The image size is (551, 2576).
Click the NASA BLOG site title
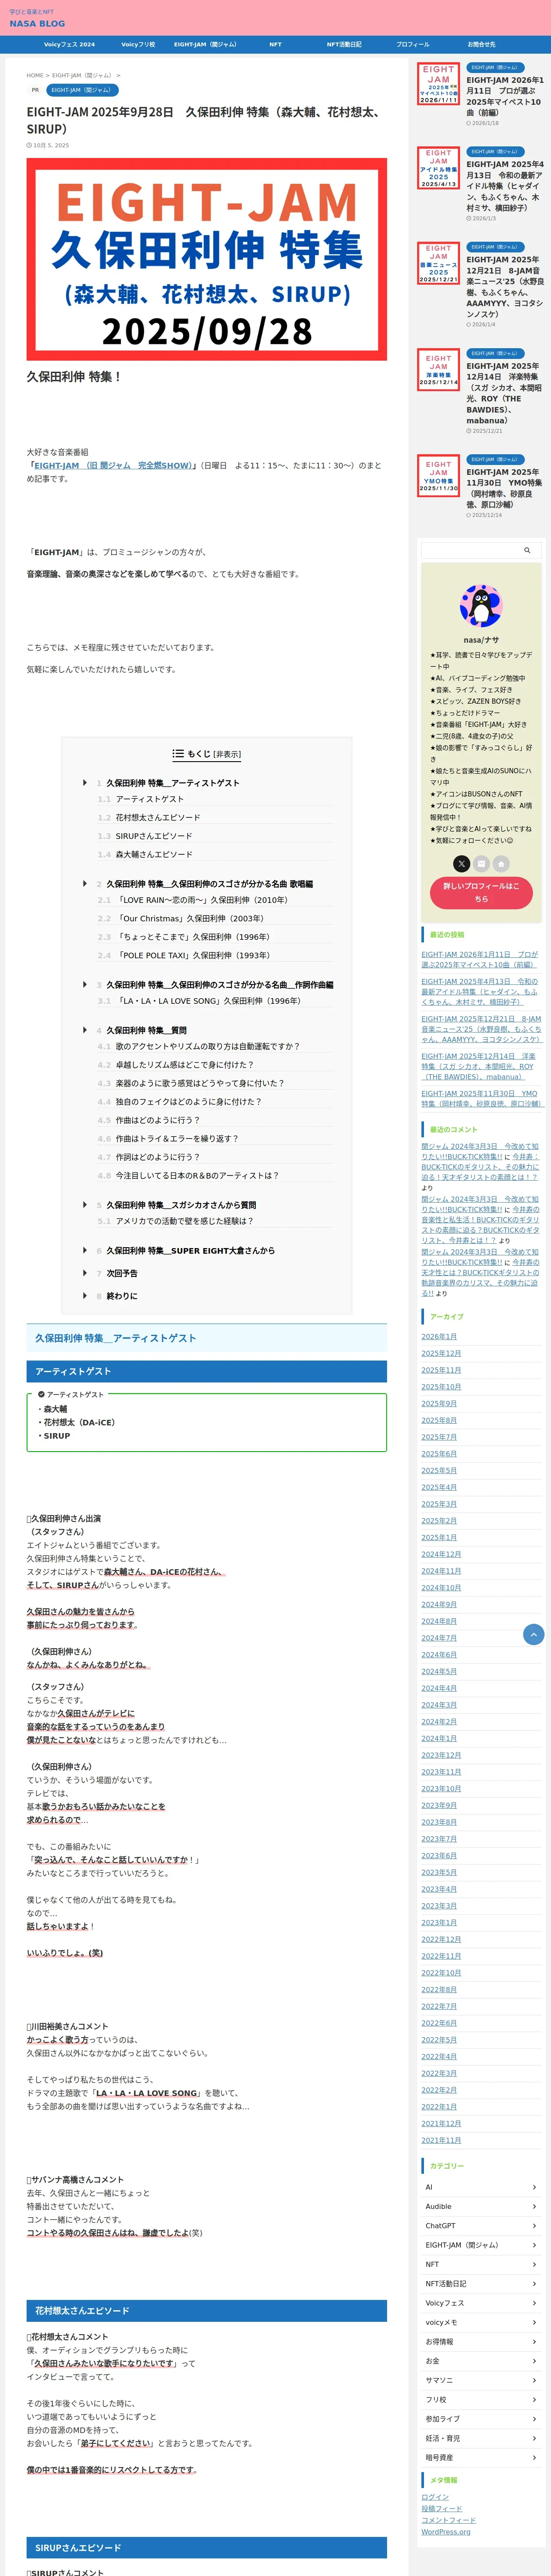[x=37, y=23]
